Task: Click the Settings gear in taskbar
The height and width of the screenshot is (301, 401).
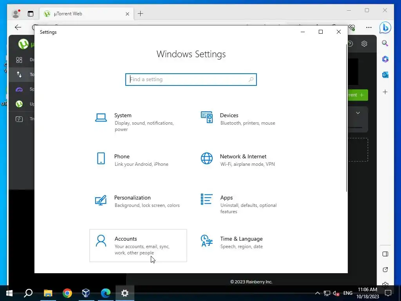Action: [x=125, y=293]
